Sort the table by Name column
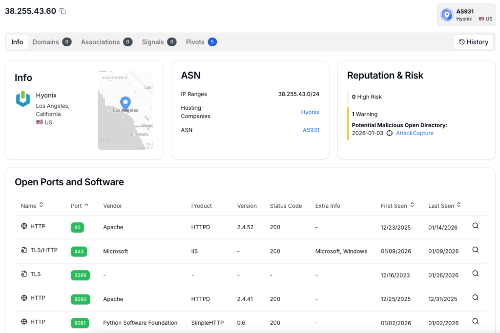The height and width of the screenshot is (333, 500). click(42, 205)
